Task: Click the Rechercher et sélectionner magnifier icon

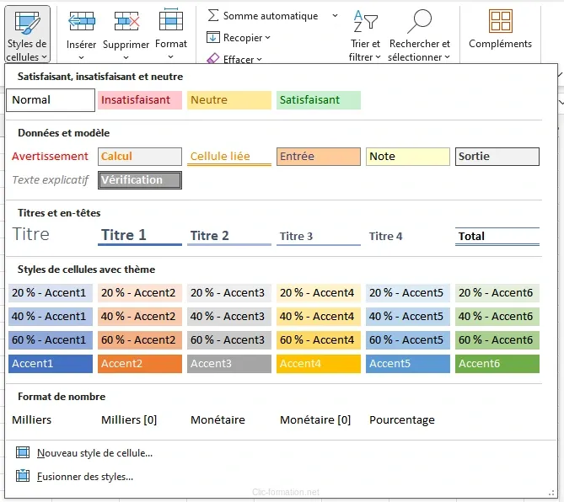Action: pos(419,22)
